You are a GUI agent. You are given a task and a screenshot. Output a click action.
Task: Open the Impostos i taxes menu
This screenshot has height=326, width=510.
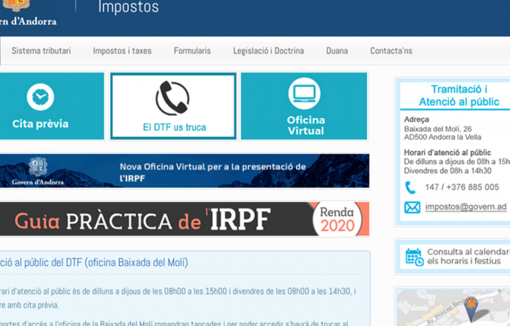point(122,51)
